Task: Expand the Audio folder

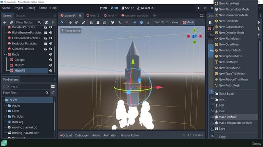Action: click(x=7, y=105)
